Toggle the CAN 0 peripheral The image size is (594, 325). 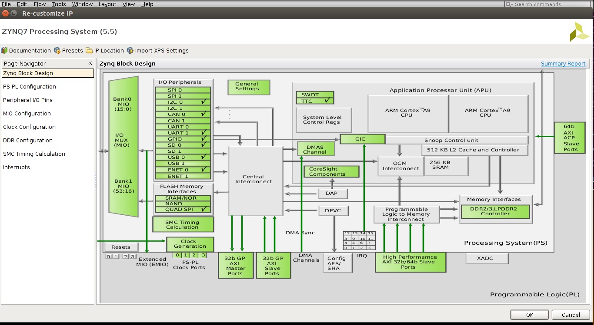coord(183,115)
